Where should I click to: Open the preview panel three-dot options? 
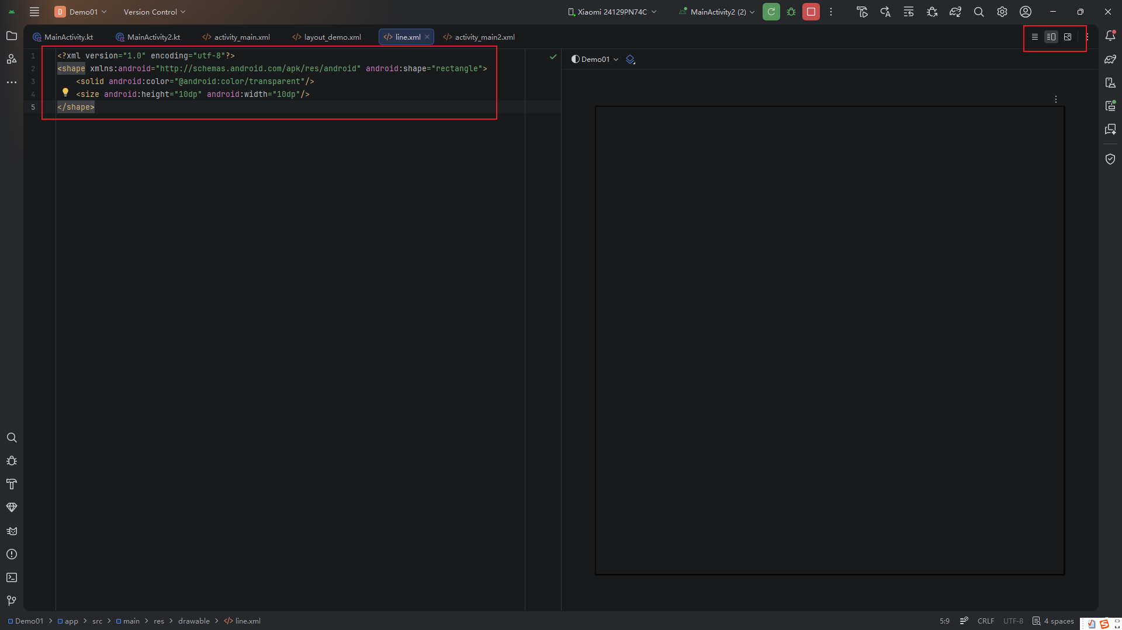click(x=1056, y=99)
